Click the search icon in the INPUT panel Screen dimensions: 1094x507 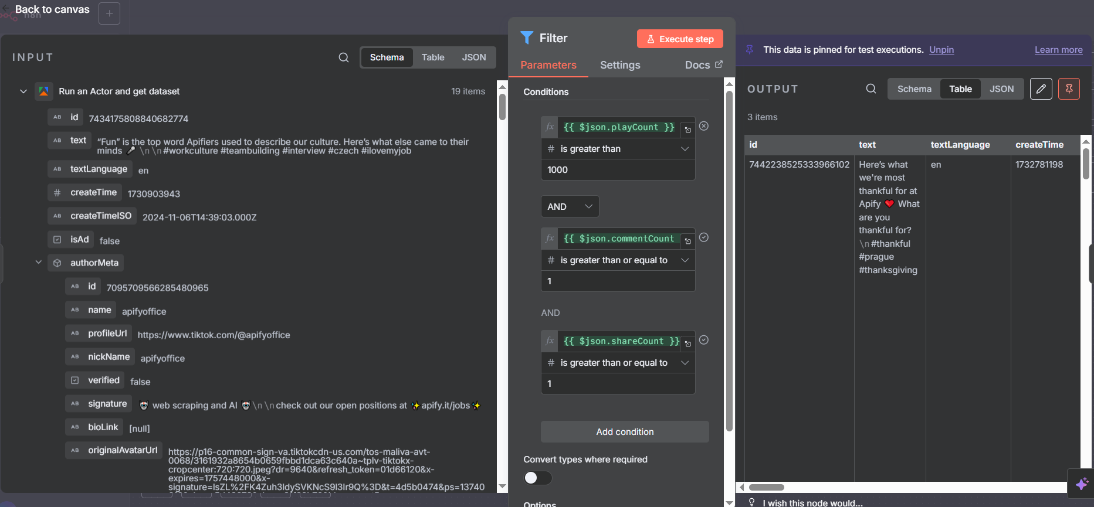tap(344, 57)
